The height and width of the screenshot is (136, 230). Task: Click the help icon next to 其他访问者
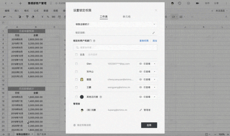pyautogui.click(x=101, y=97)
